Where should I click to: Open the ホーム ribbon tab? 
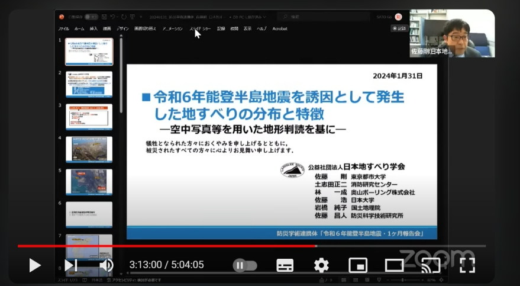click(x=79, y=29)
